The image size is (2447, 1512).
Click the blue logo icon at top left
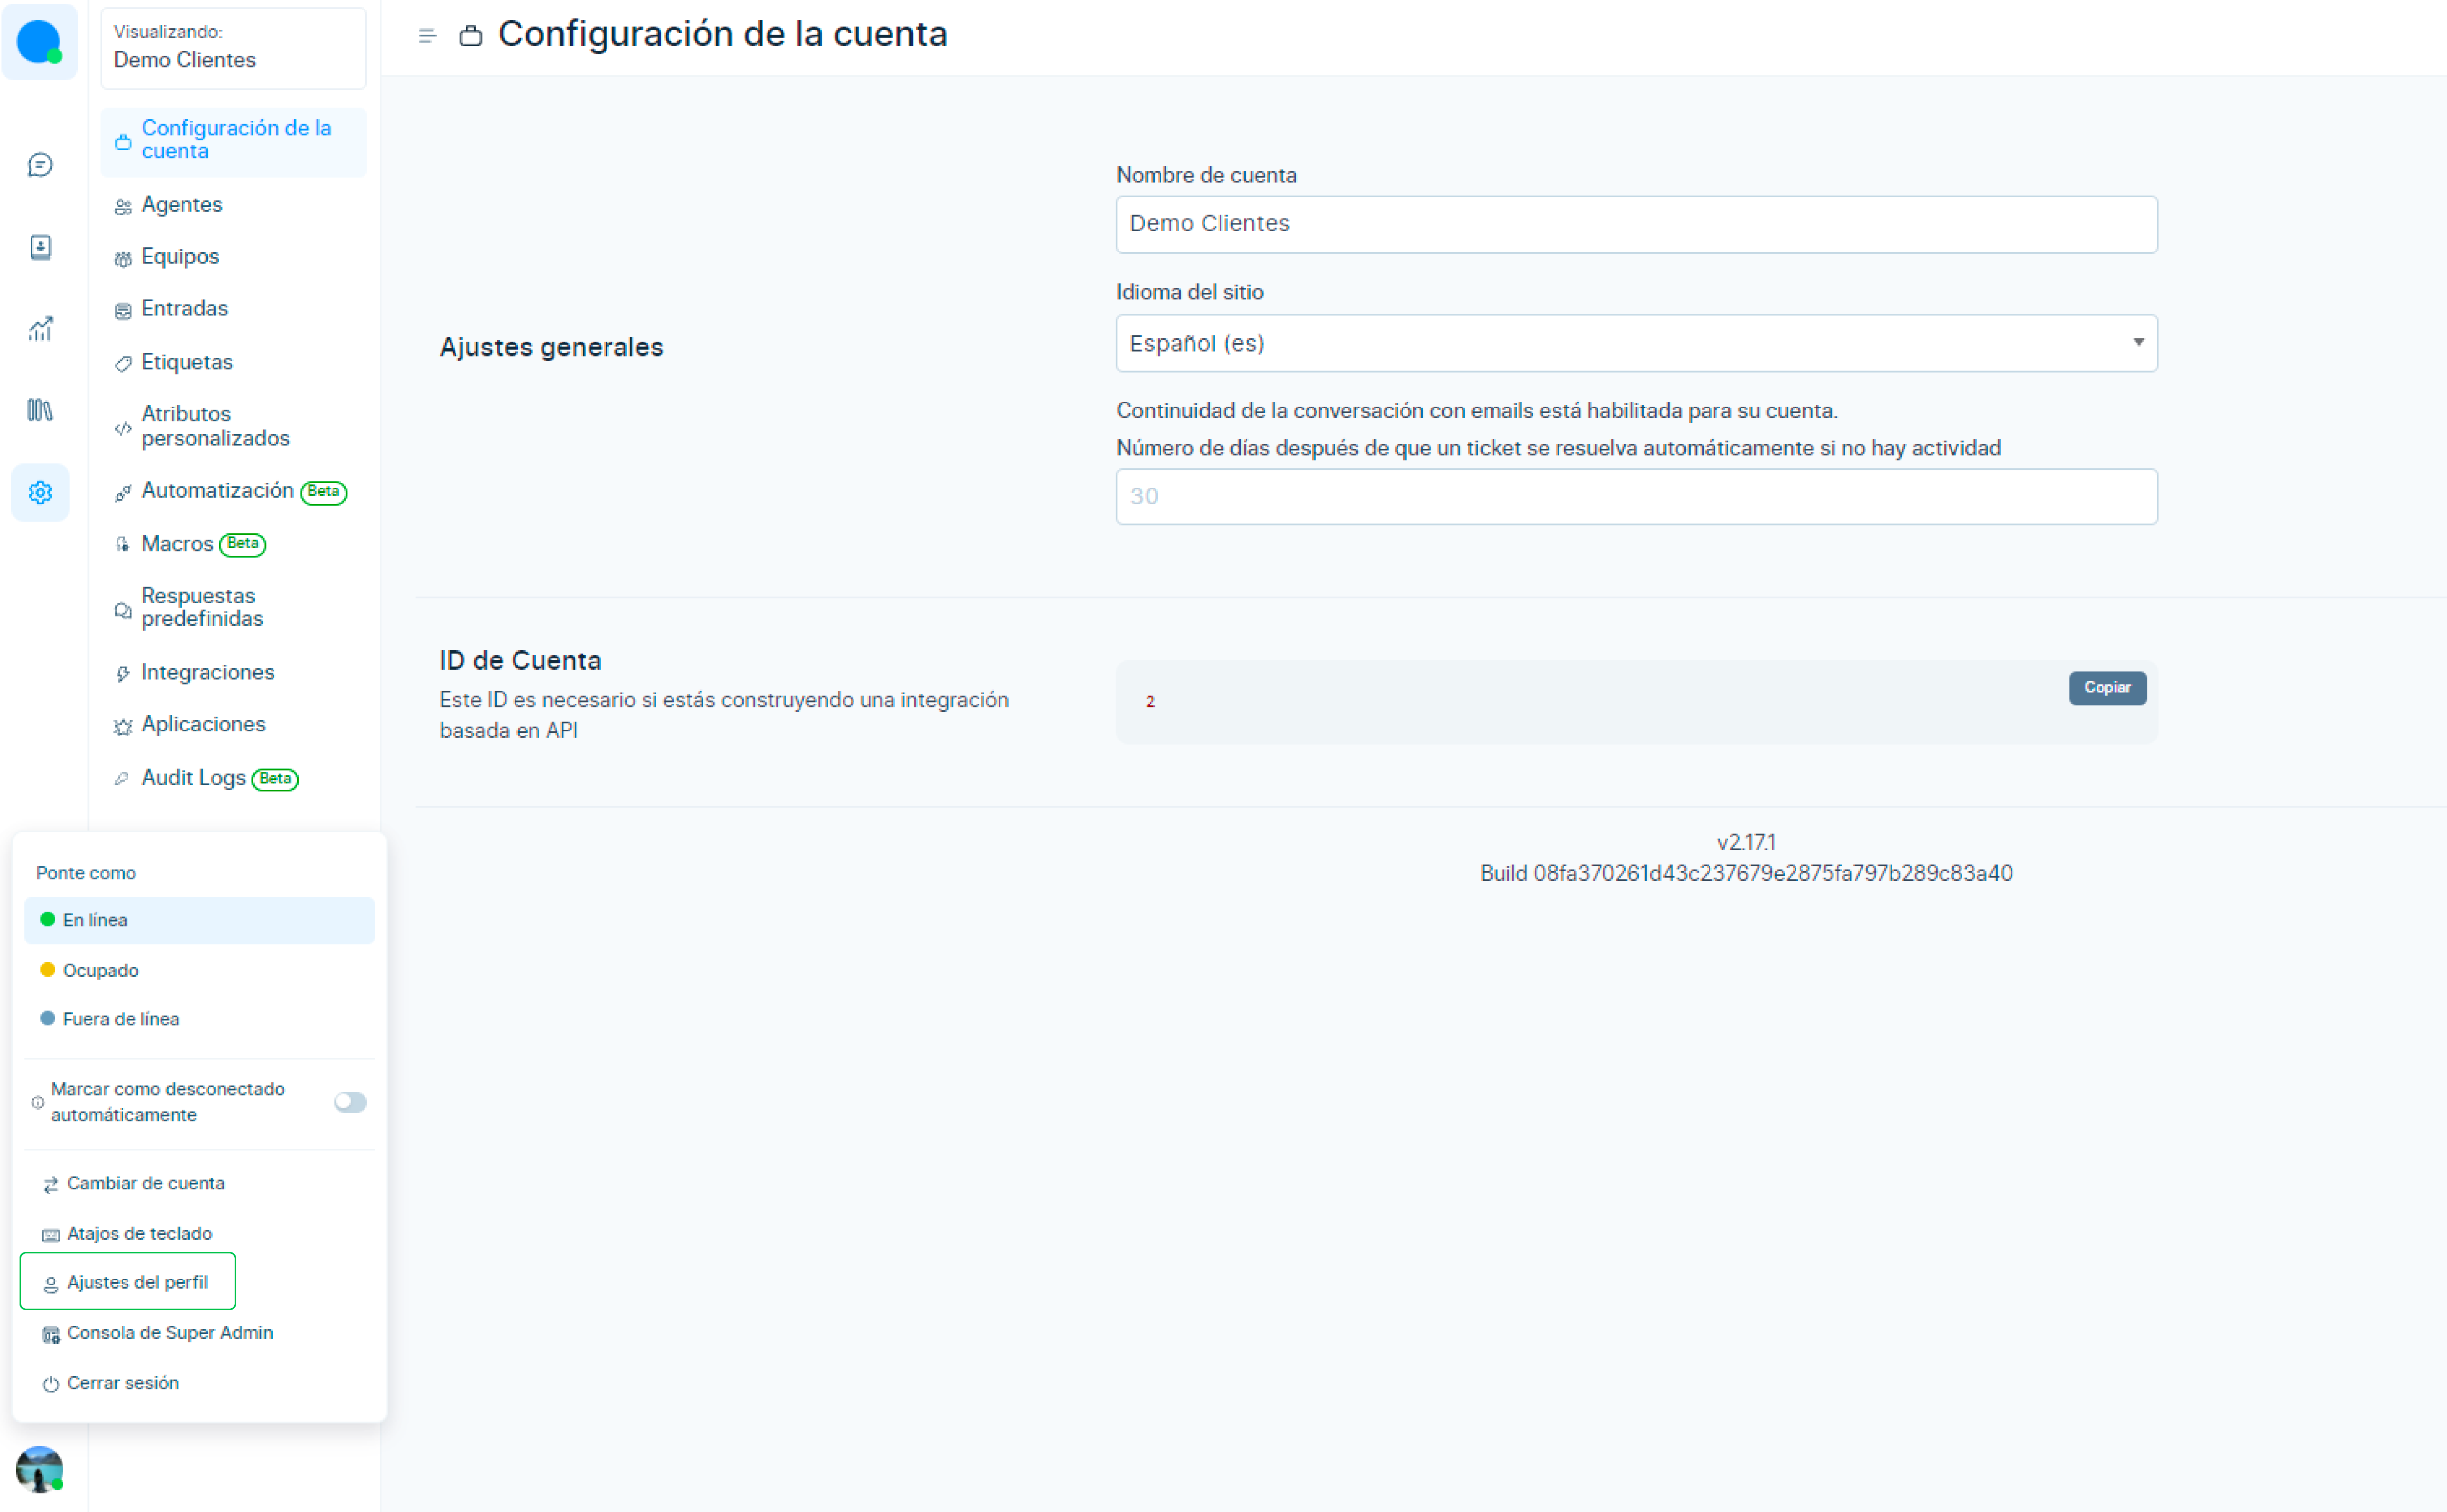39,42
